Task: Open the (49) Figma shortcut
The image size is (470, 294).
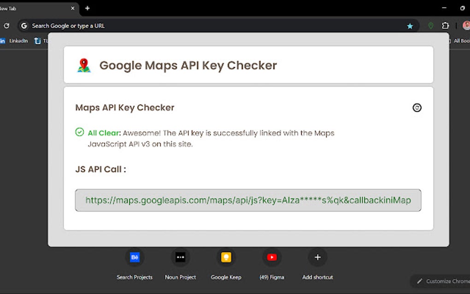Action: click(272, 257)
